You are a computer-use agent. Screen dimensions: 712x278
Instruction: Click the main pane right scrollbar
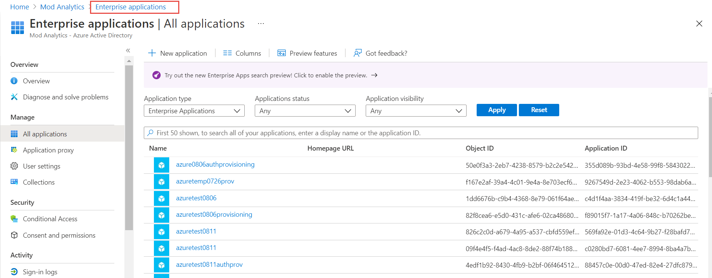pyautogui.click(x=710, y=137)
